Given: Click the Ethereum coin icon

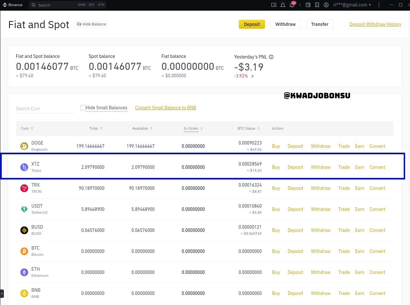Looking at the screenshot, I should click(x=24, y=272).
